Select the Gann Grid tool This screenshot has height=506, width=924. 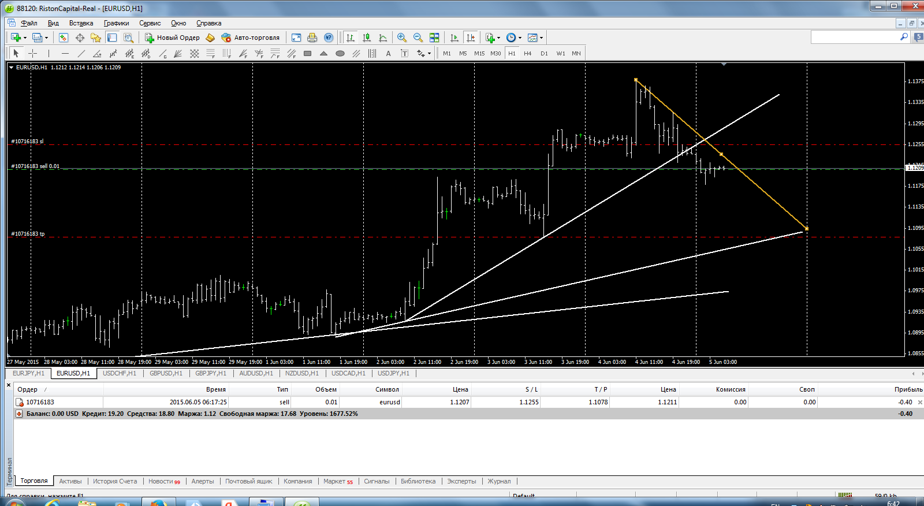195,53
